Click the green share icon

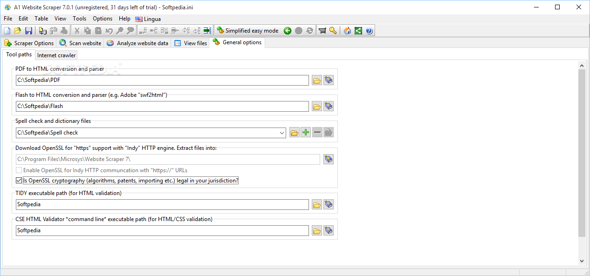click(x=358, y=31)
